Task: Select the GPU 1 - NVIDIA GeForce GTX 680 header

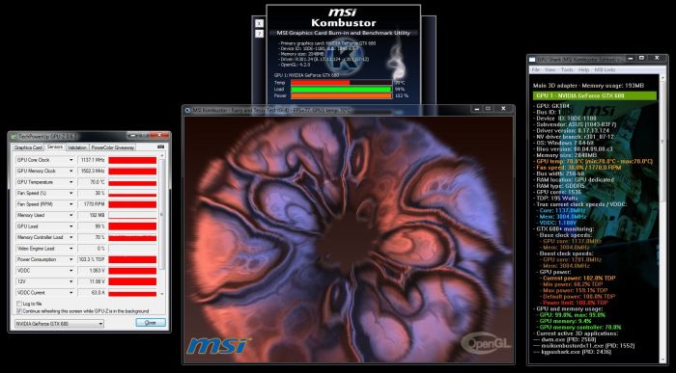Action: pyautogui.click(x=595, y=95)
